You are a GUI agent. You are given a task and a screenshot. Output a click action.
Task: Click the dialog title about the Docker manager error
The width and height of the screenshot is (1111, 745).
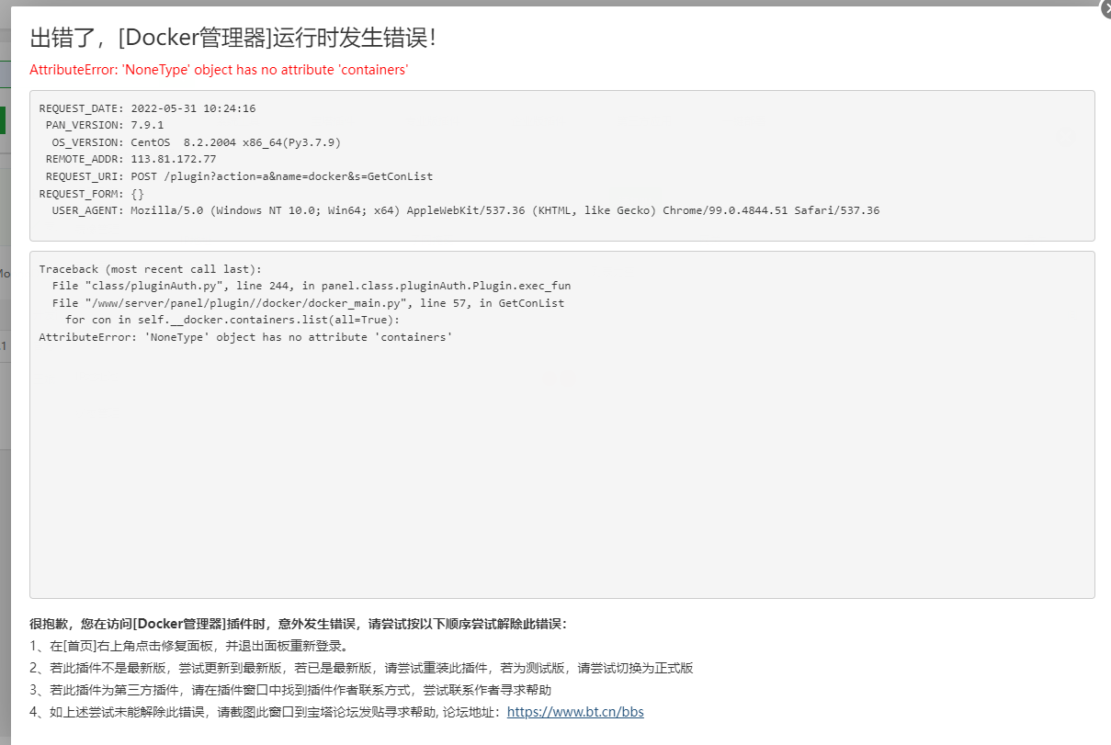[233, 38]
